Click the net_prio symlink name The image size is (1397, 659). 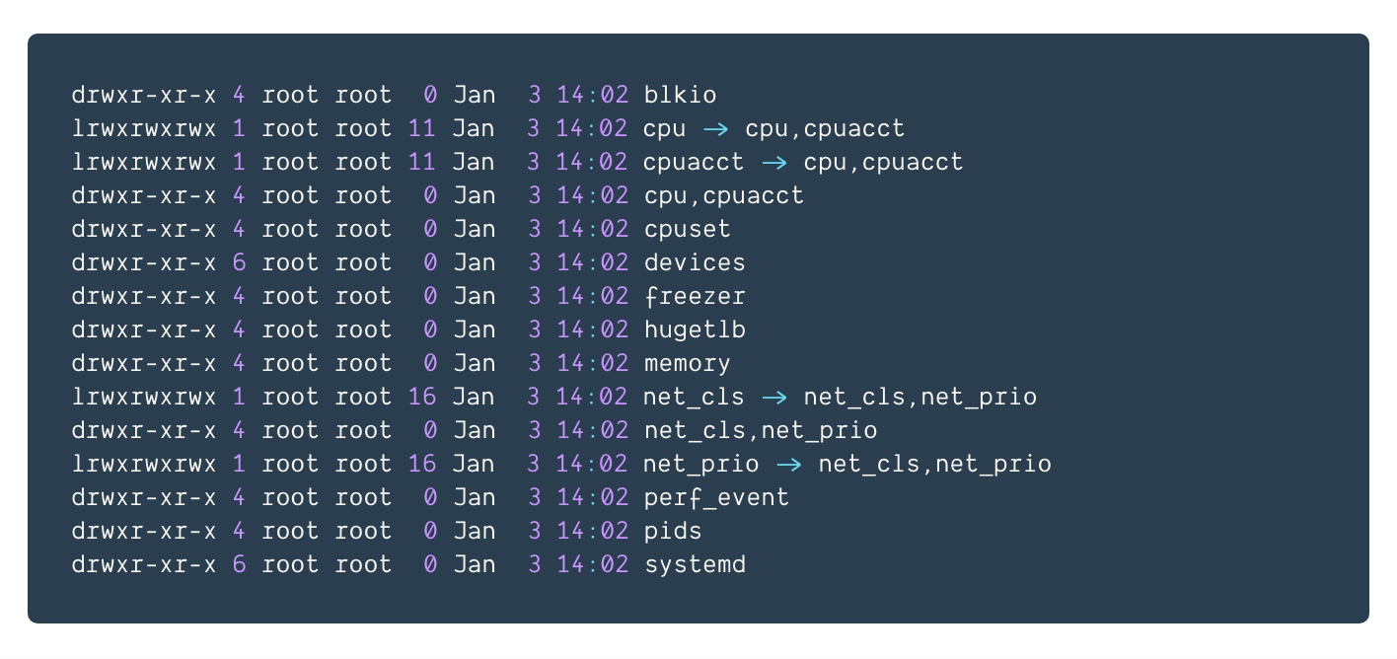(x=701, y=465)
